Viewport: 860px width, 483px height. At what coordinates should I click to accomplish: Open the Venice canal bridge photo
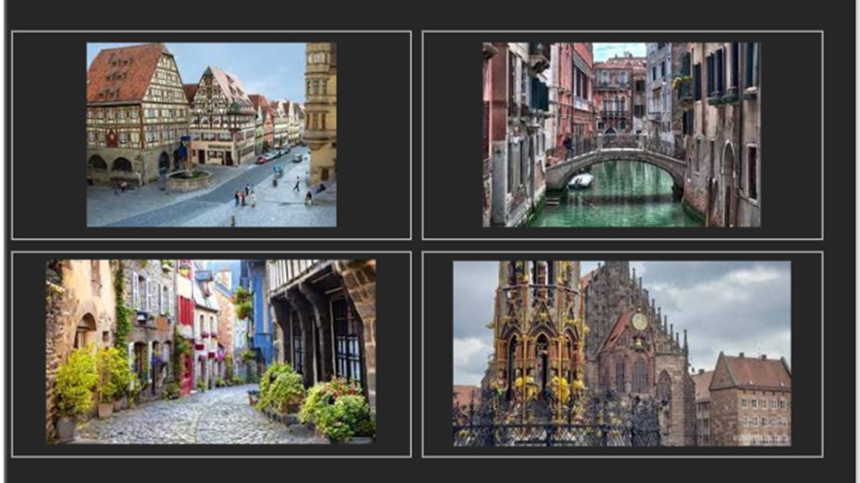pyautogui.click(x=621, y=134)
